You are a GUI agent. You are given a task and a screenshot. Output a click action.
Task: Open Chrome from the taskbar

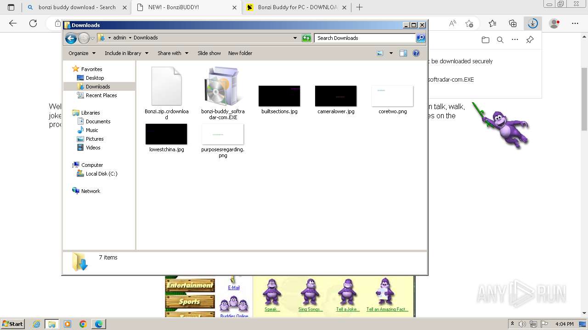83,324
